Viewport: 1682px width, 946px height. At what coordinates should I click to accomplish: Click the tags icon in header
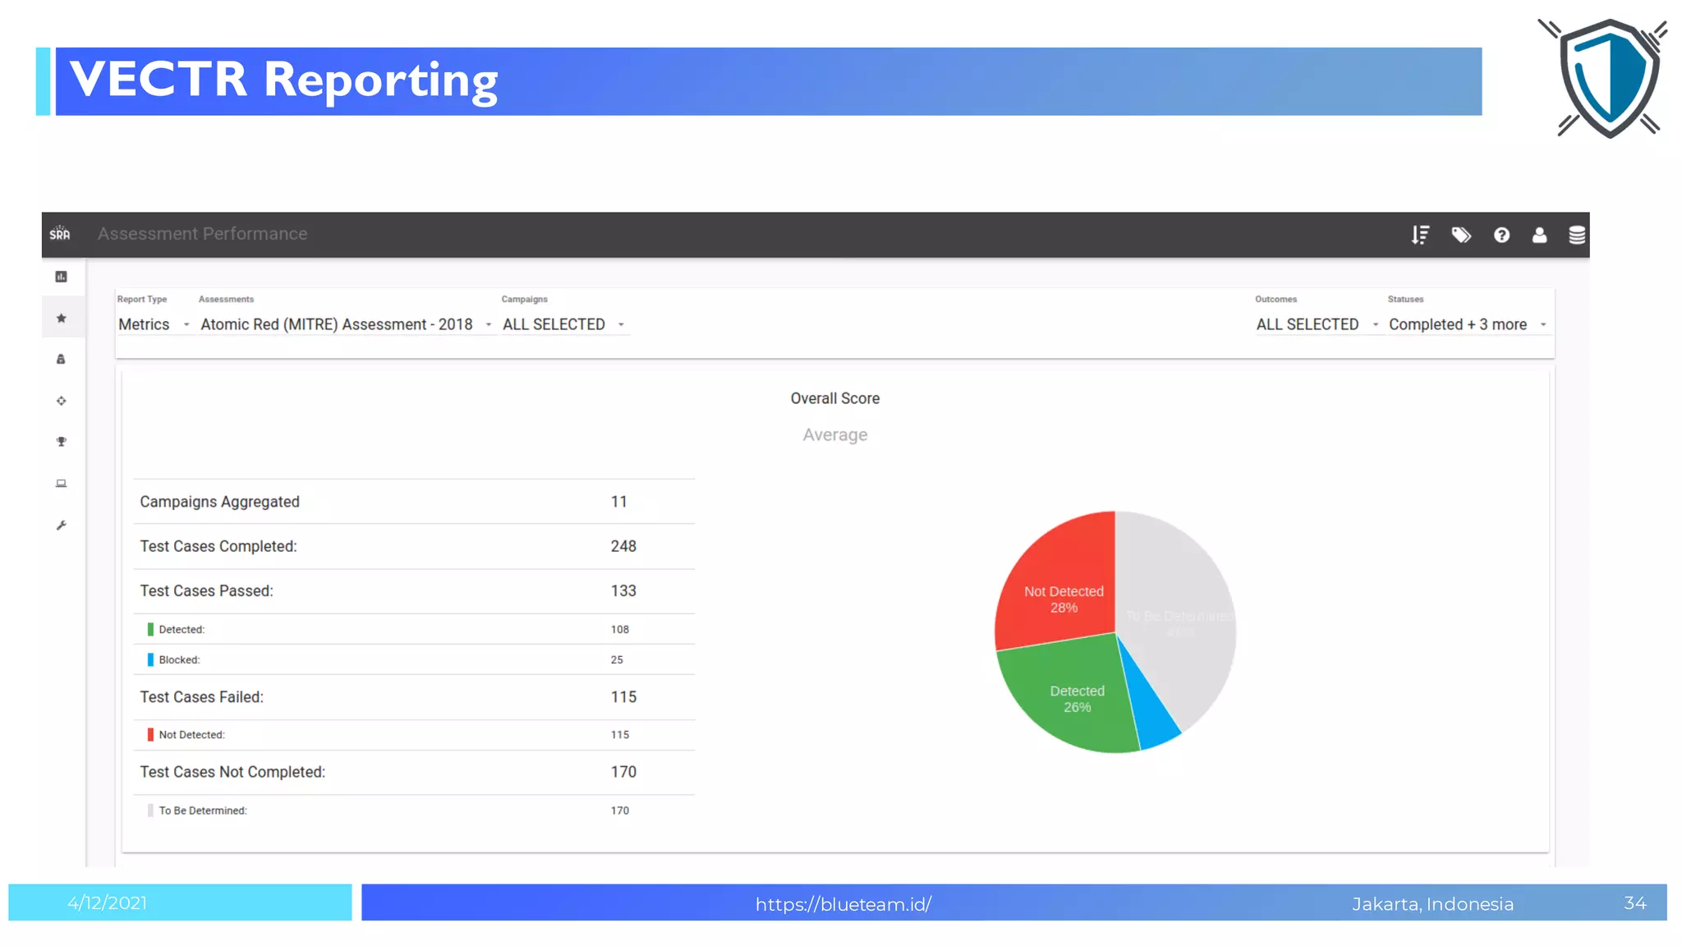click(x=1460, y=235)
